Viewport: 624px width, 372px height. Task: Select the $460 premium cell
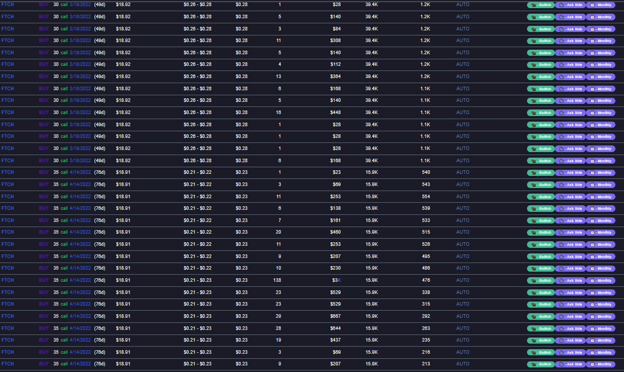(334, 232)
